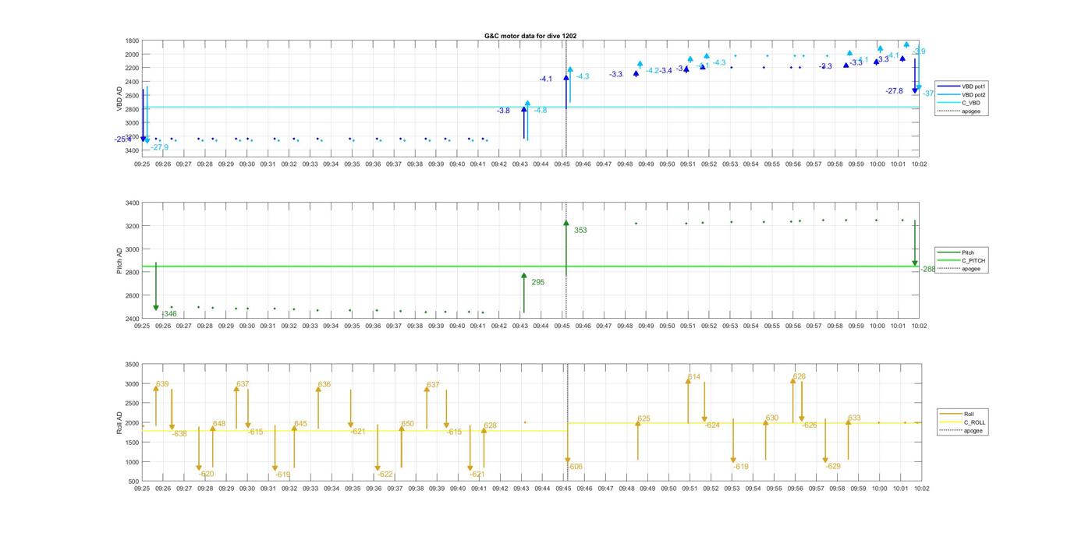This screenshot has height=540, width=1092.
Task: Select the '645' roll data label
Action: point(300,424)
